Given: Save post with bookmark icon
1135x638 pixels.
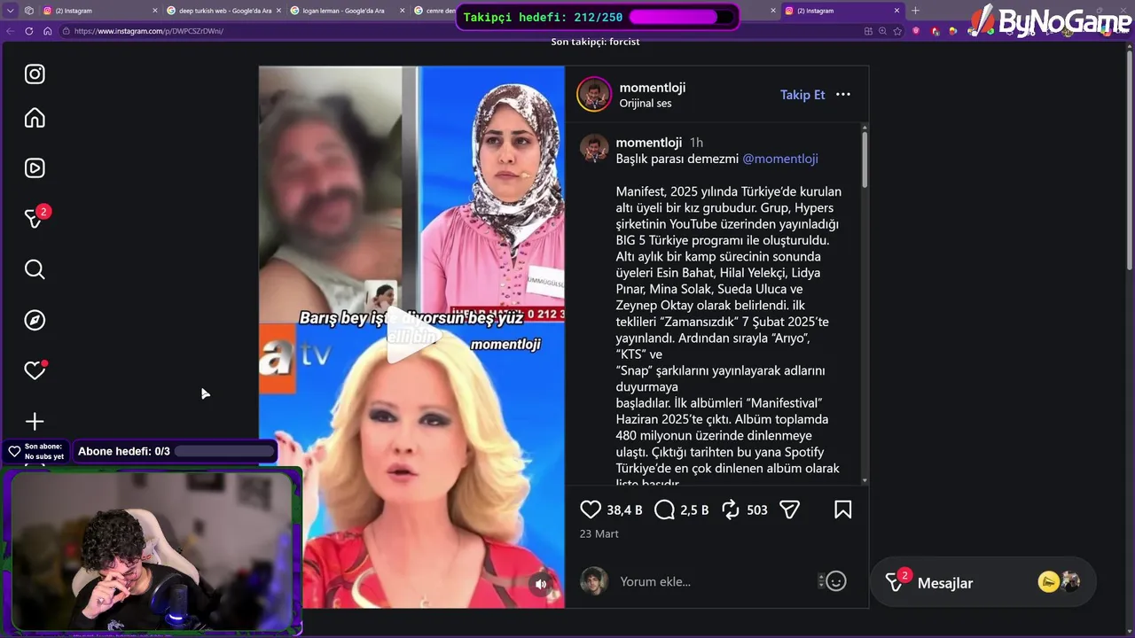Looking at the screenshot, I should click(842, 510).
